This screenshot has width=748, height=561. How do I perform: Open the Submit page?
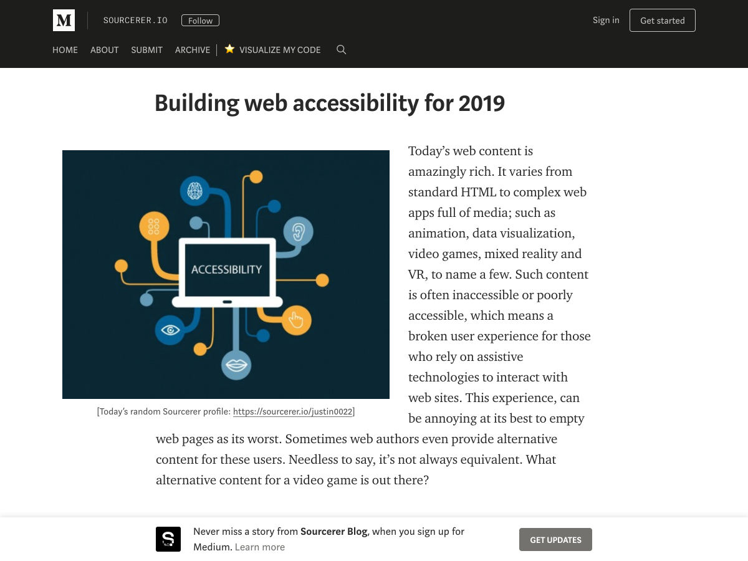coord(146,50)
